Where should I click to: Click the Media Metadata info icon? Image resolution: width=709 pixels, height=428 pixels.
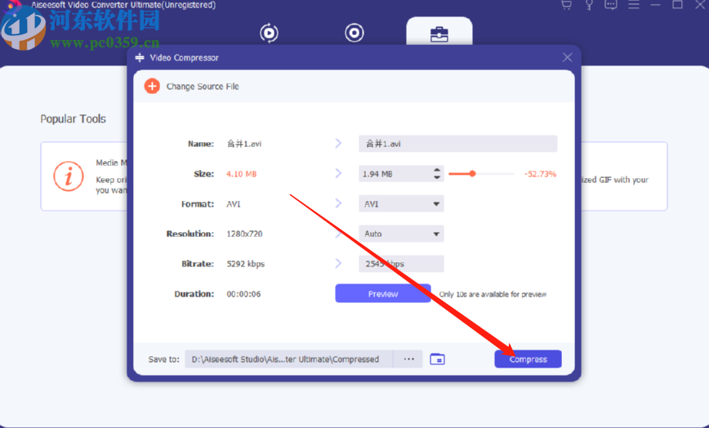[69, 176]
